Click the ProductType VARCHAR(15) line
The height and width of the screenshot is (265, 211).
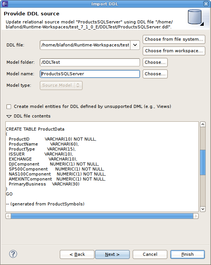click(x=42, y=149)
